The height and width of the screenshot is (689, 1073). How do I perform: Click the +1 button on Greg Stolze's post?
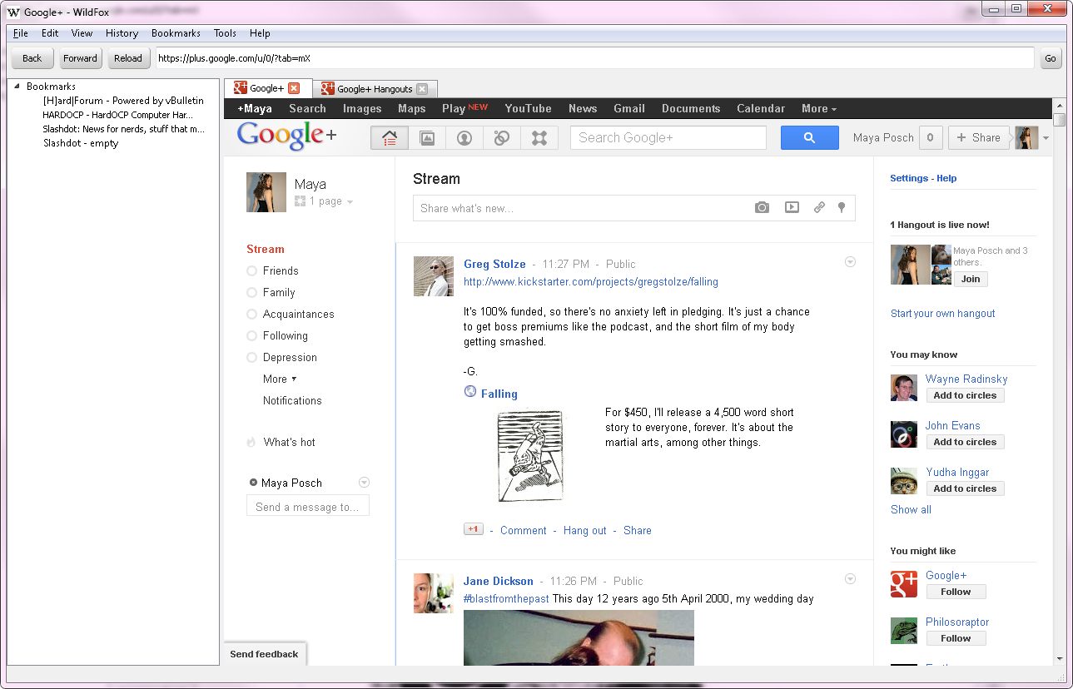473,529
